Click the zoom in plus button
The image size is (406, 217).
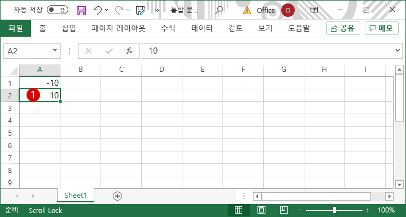367,210
